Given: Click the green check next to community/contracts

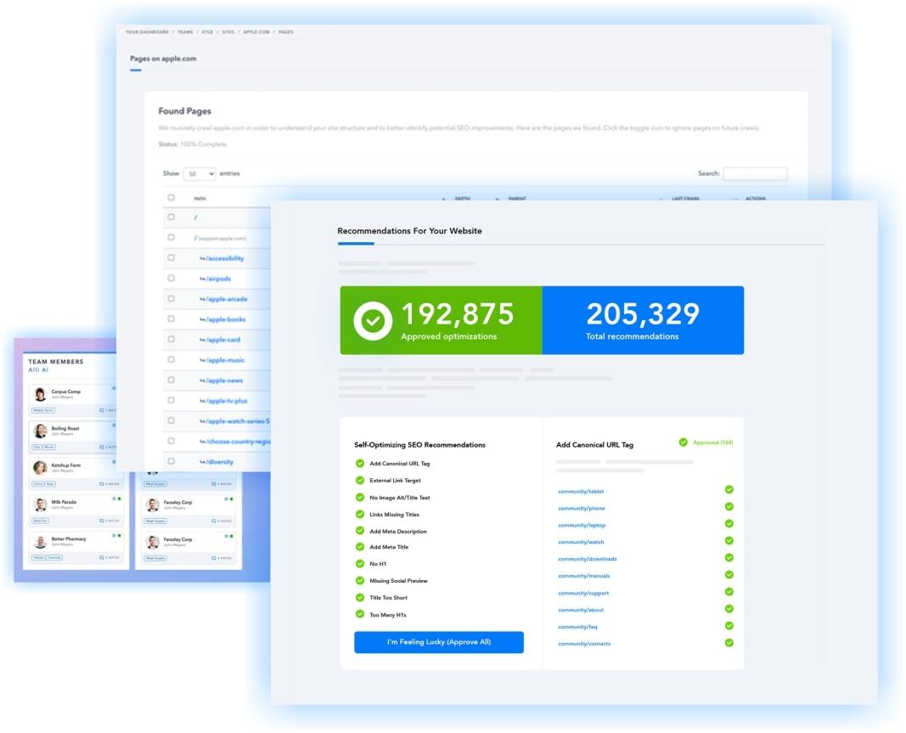Looking at the screenshot, I should (729, 643).
